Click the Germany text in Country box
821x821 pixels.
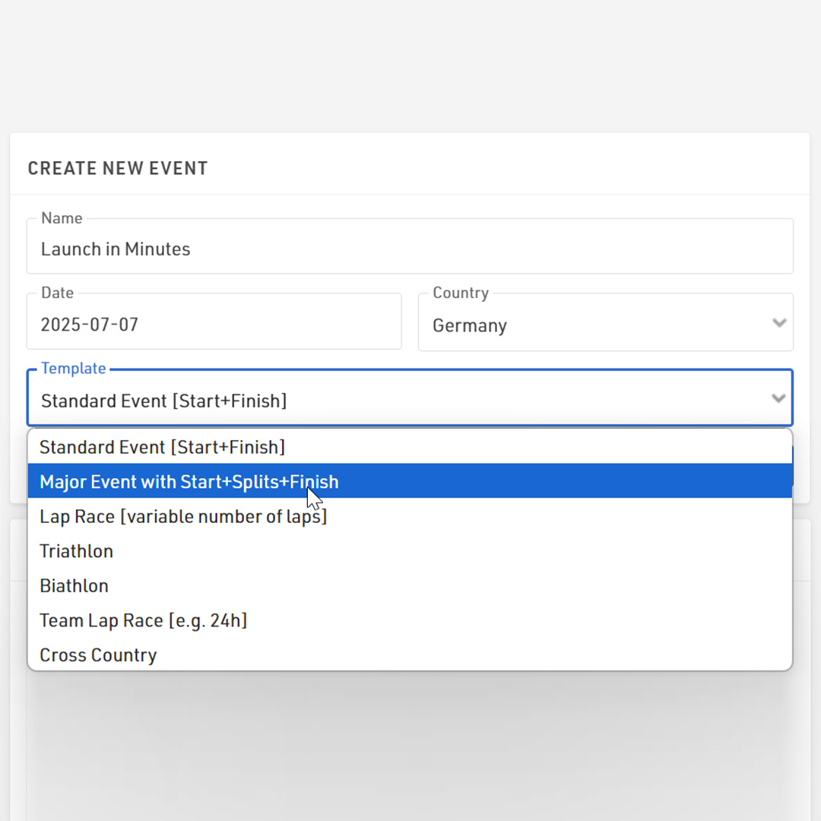point(470,325)
